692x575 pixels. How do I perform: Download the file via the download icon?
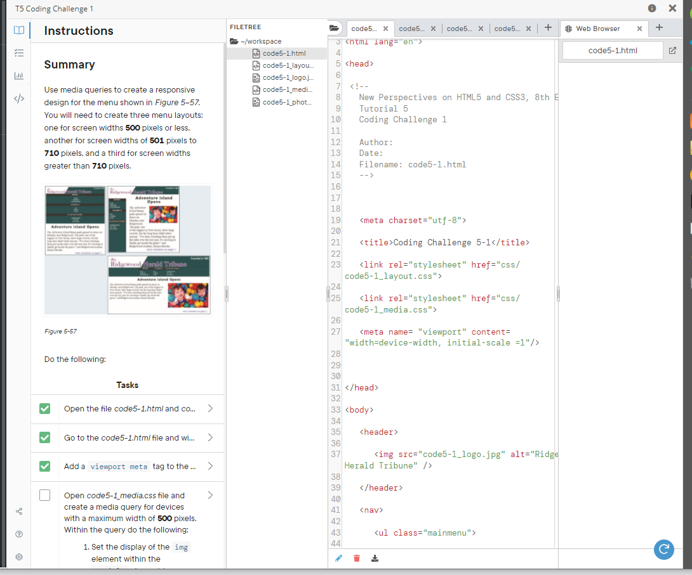tap(375, 558)
